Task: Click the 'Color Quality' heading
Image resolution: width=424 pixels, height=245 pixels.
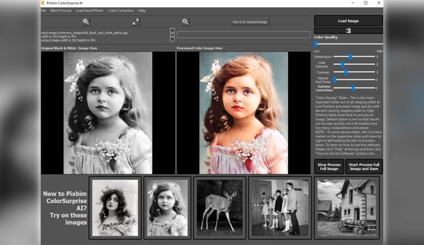Action: click(326, 37)
